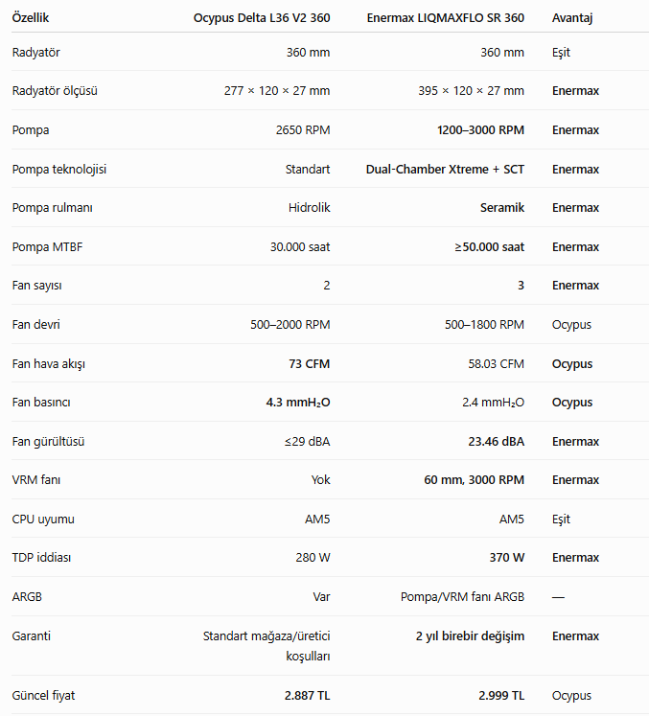Select the 2.887 TL price cell
Viewport: 649px width, 716px height.
[308, 696]
